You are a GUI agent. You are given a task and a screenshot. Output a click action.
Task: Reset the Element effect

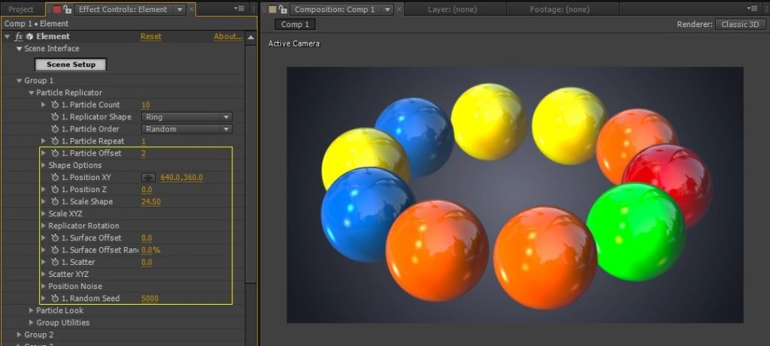coord(150,37)
